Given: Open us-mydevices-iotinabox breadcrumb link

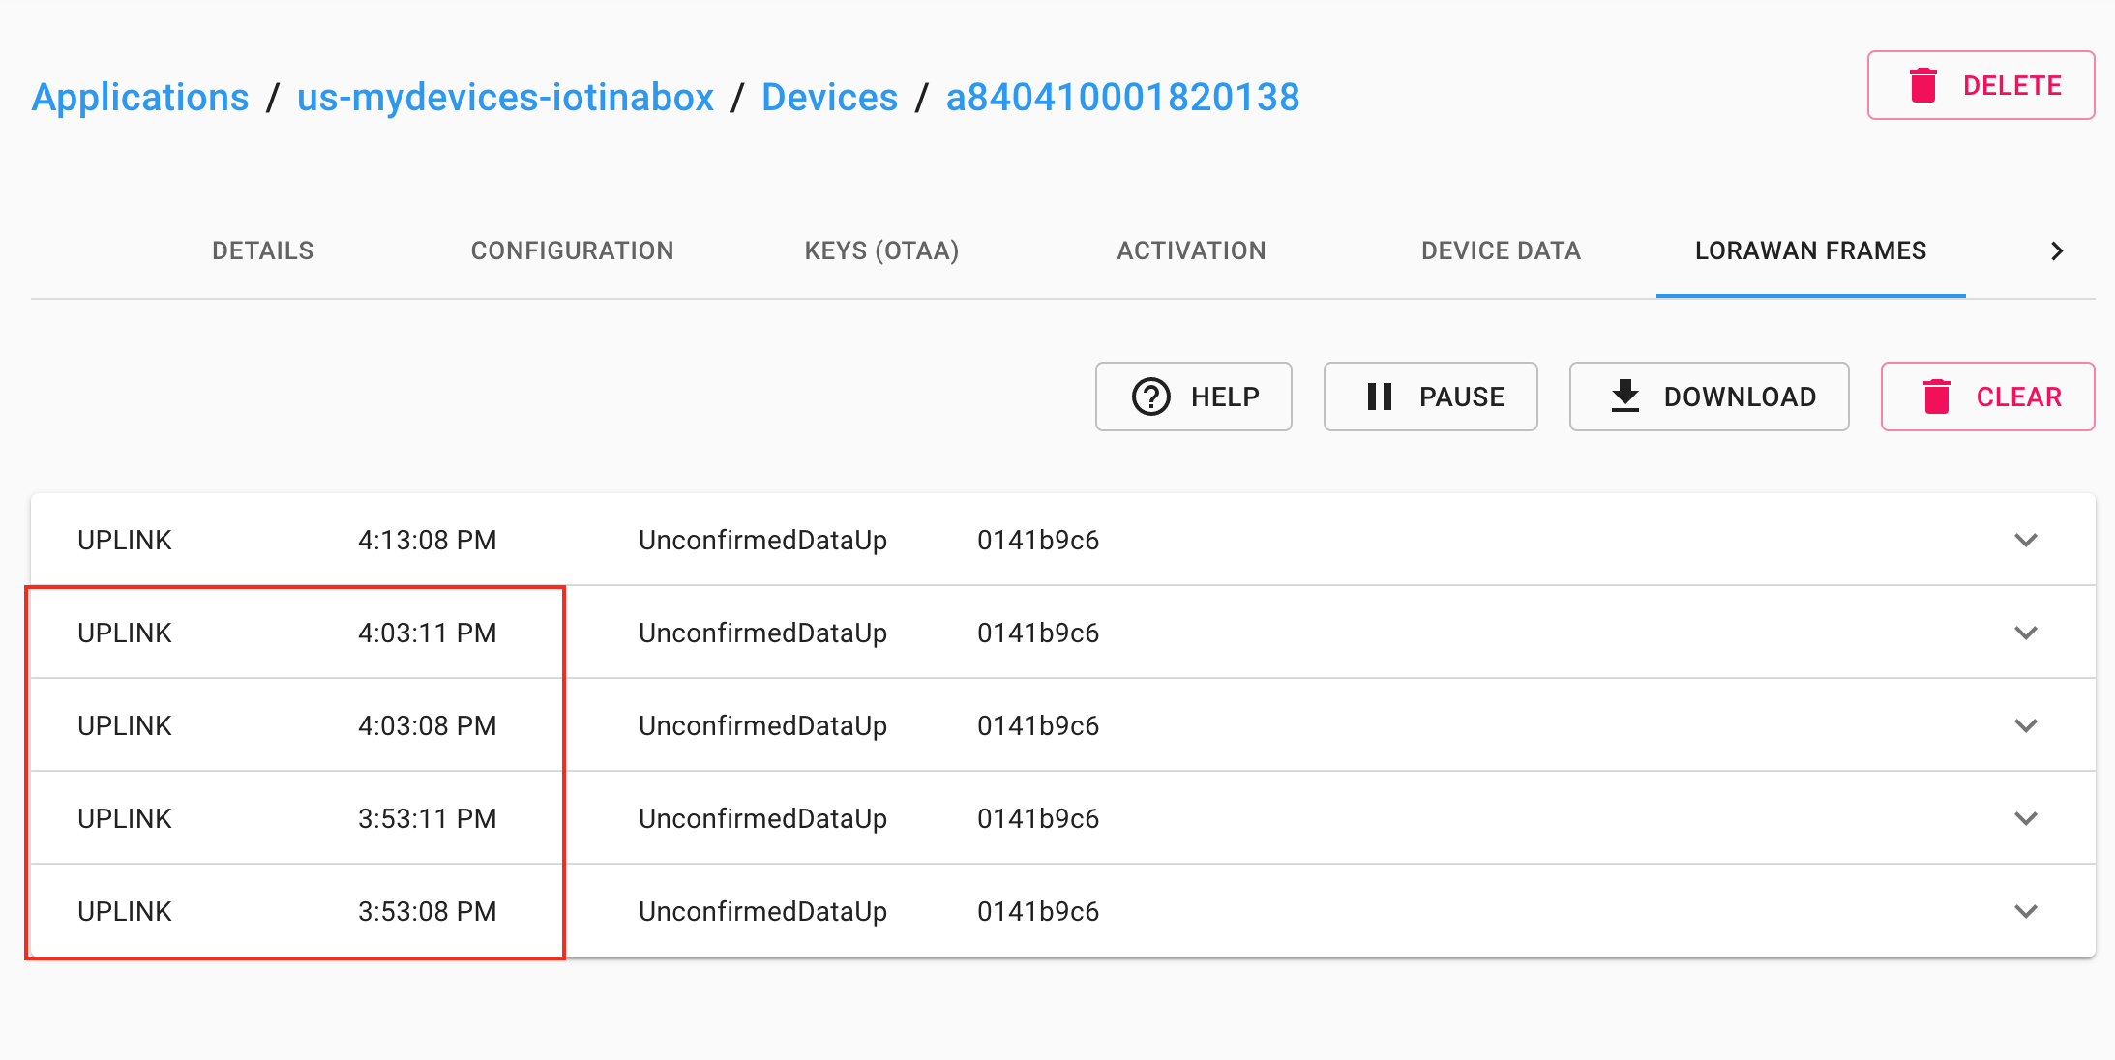Looking at the screenshot, I should pyautogui.click(x=505, y=98).
